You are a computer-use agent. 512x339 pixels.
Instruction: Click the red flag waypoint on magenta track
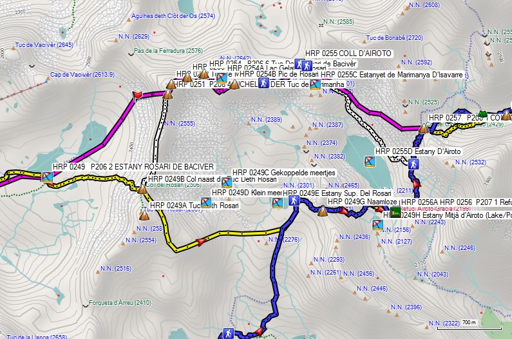point(137,95)
